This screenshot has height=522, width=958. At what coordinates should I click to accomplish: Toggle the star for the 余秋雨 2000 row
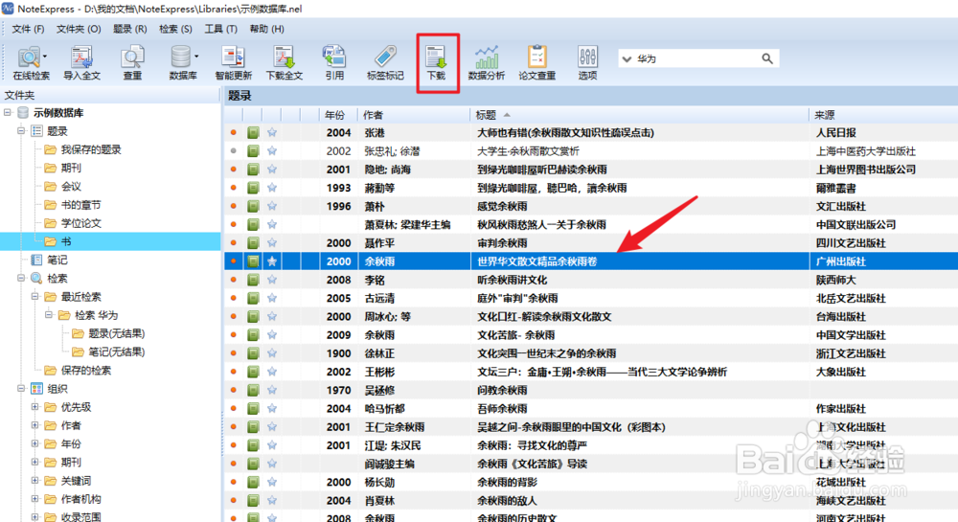(272, 261)
